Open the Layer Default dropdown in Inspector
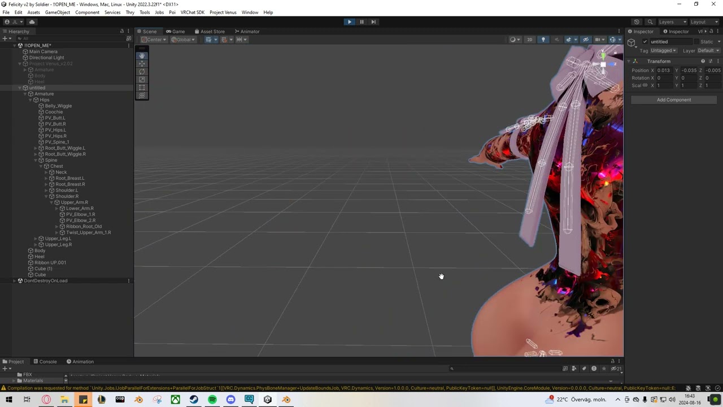Screen dimensions: 723x407 tap(709, 50)
